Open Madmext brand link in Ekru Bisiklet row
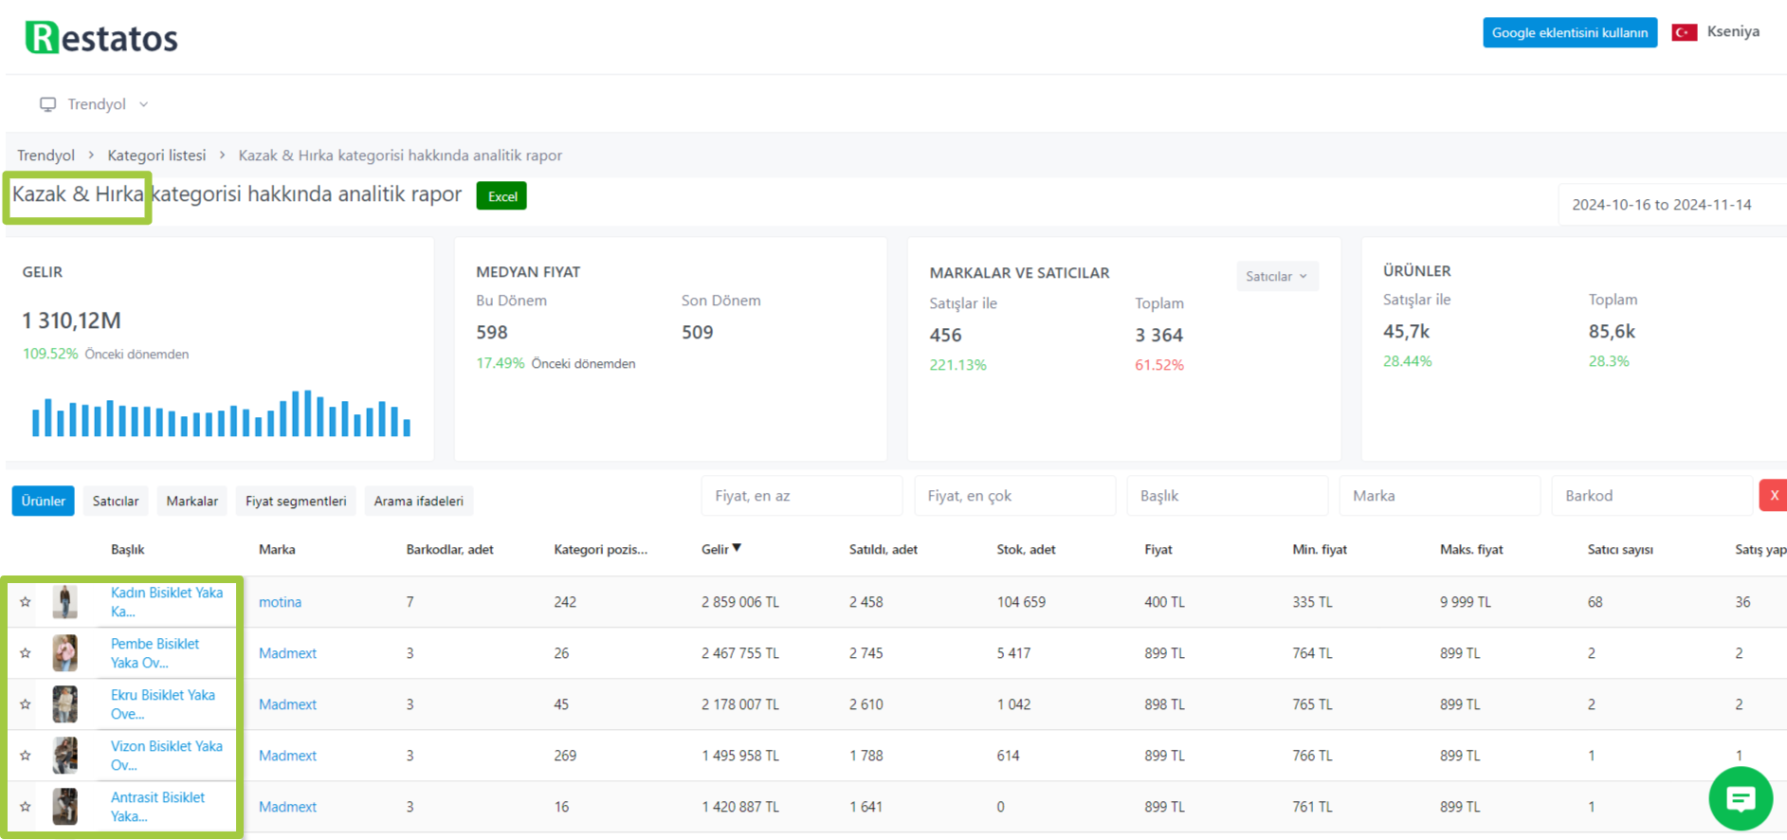Screen dimensions: 1787x840 coord(287,704)
